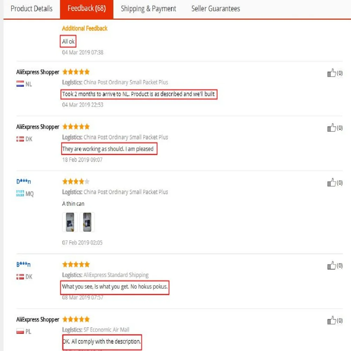
Task: Mark B***n's 'No hokus pokus' review helpful
Action: point(332,265)
